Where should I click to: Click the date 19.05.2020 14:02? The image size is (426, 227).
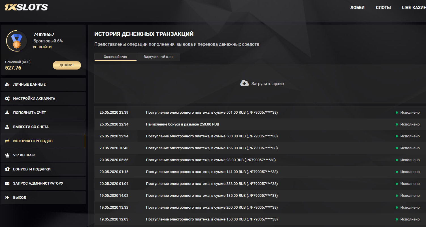click(114, 196)
